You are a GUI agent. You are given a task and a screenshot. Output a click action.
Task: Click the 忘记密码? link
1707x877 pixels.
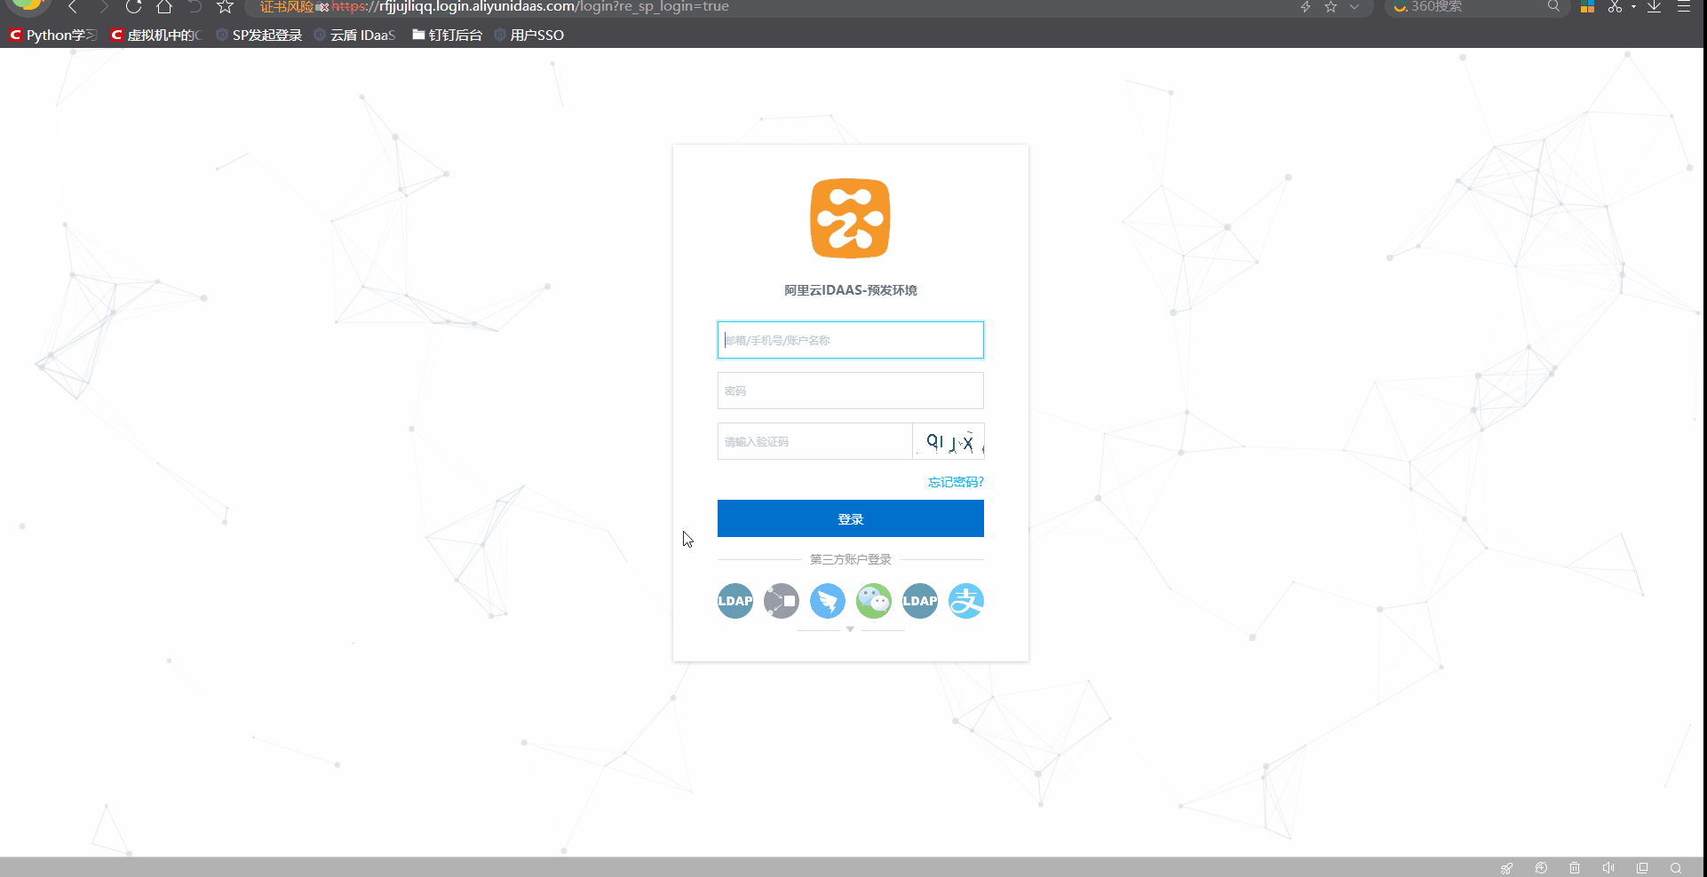click(956, 482)
